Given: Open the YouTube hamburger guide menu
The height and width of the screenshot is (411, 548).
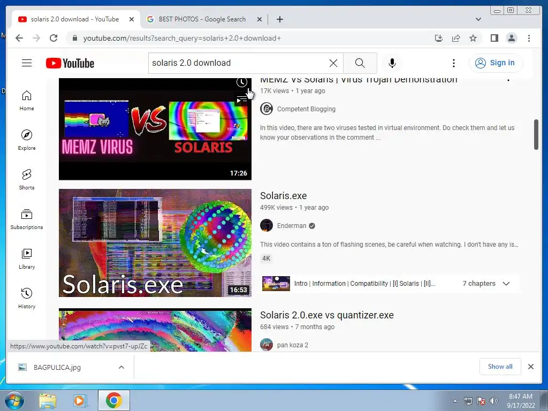Looking at the screenshot, I should pos(27,63).
